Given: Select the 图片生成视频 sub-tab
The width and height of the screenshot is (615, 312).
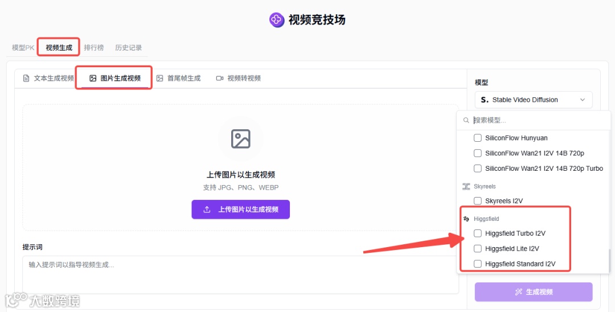Looking at the screenshot, I should pos(115,79).
